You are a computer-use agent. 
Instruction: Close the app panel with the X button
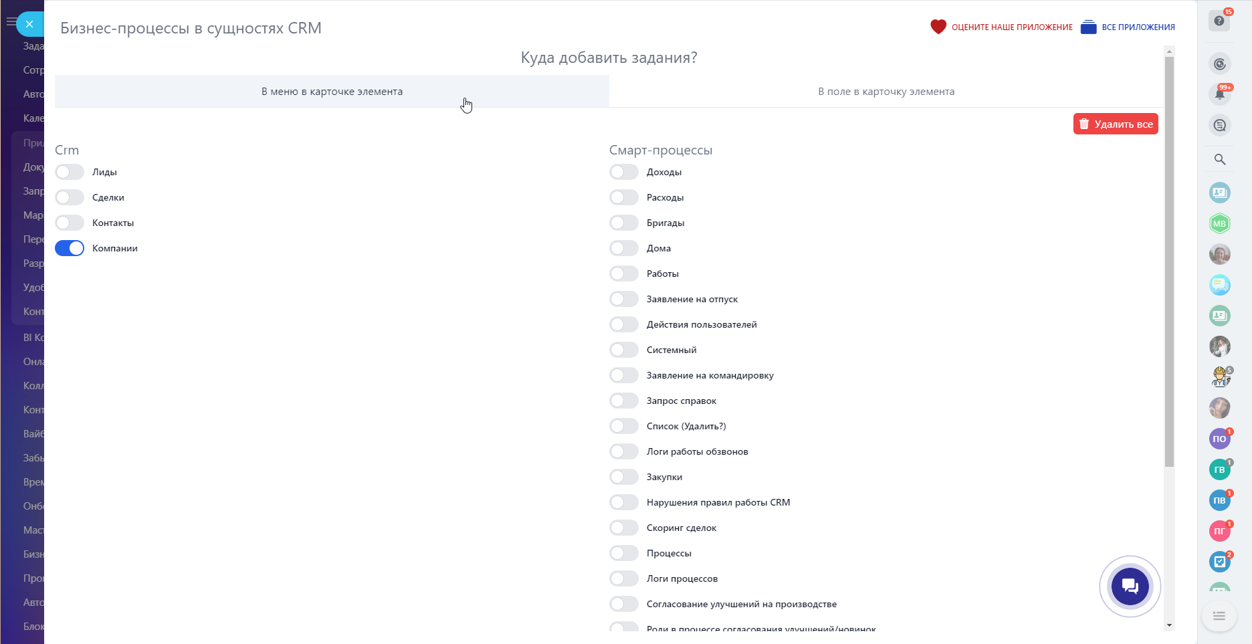point(29,24)
